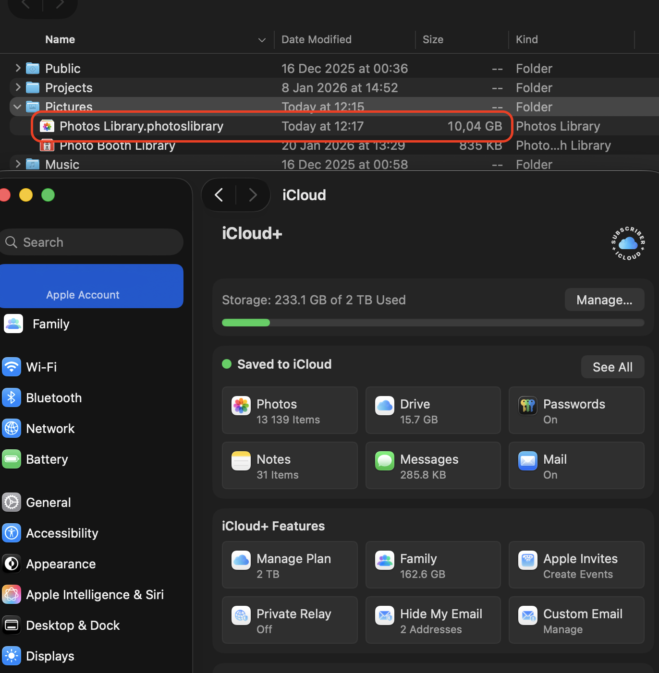
Task: Click the Private Relay globe icon
Action: [241, 616]
